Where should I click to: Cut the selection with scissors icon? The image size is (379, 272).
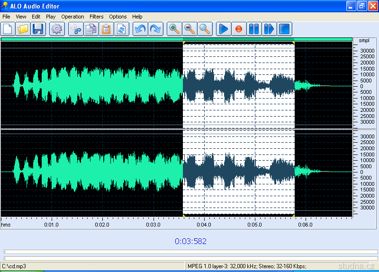point(75,29)
